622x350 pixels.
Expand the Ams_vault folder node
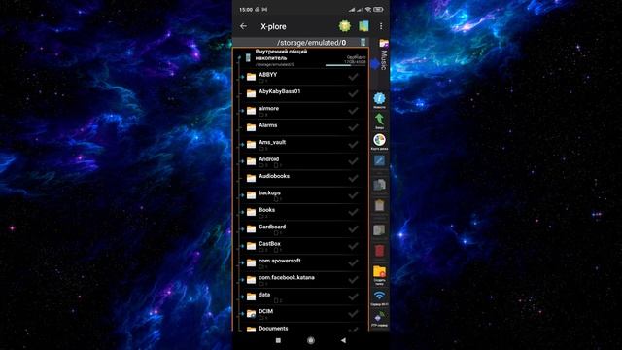[x=242, y=145]
